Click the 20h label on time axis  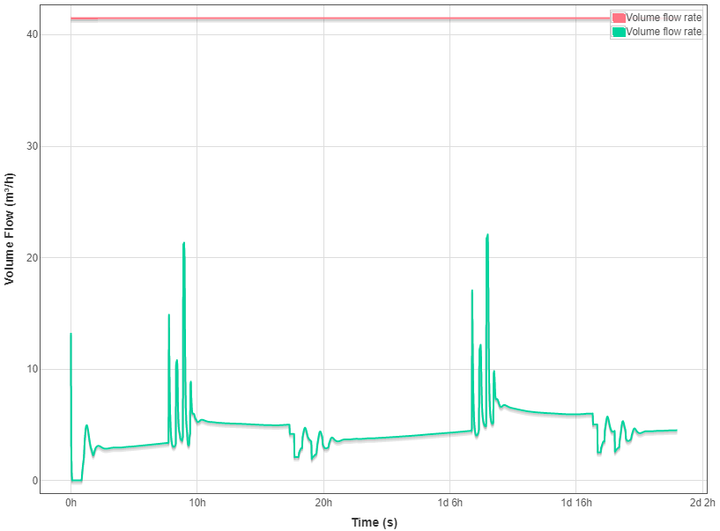323,503
